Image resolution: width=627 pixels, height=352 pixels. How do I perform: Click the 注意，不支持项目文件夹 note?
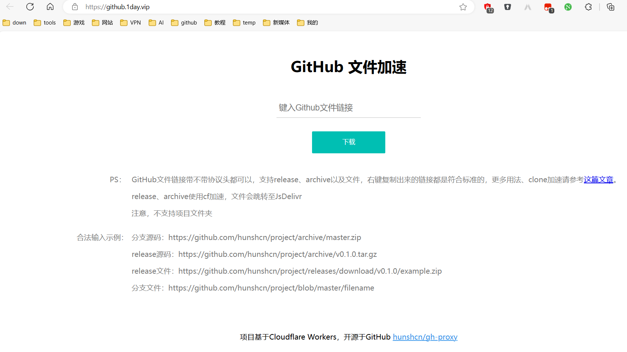click(x=172, y=213)
